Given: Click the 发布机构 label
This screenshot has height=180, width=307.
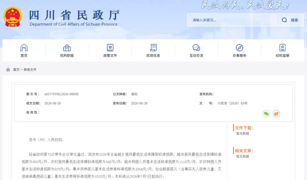Looking at the screenshot, I should (206, 94).
